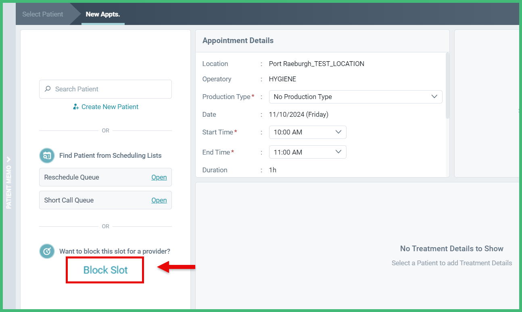
Task: Switch to the Select Patient tab
Action: pos(43,14)
